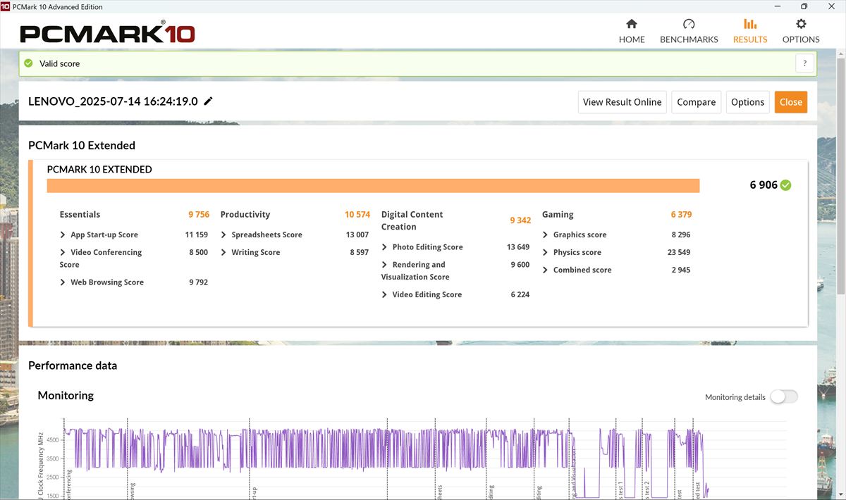Go to the Options tab

point(801,32)
